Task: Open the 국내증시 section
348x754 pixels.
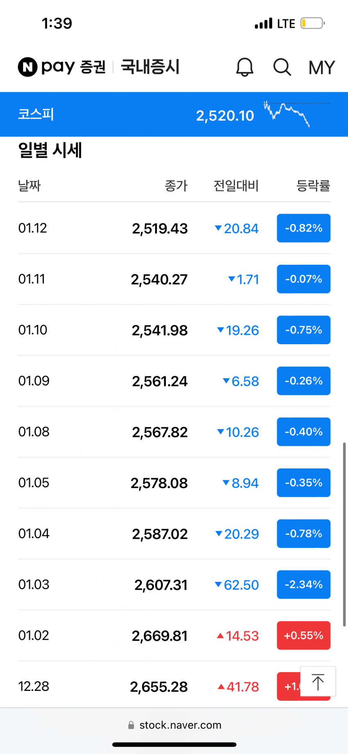Action: click(x=150, y=67)
